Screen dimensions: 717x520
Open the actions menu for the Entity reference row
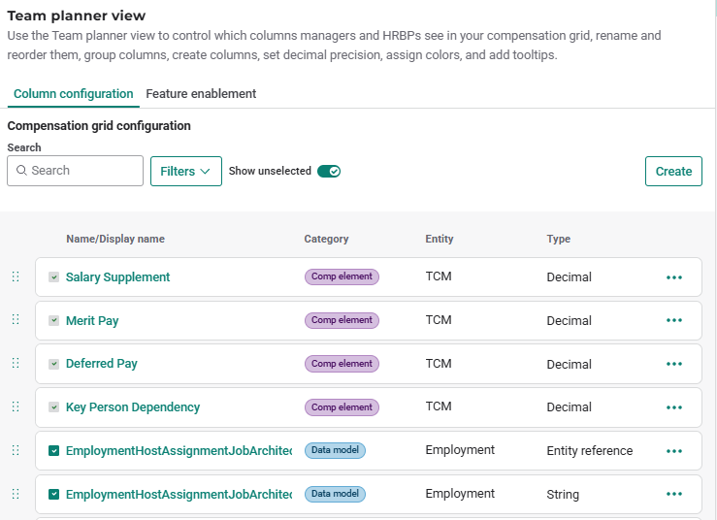click(x=674, y=451)
